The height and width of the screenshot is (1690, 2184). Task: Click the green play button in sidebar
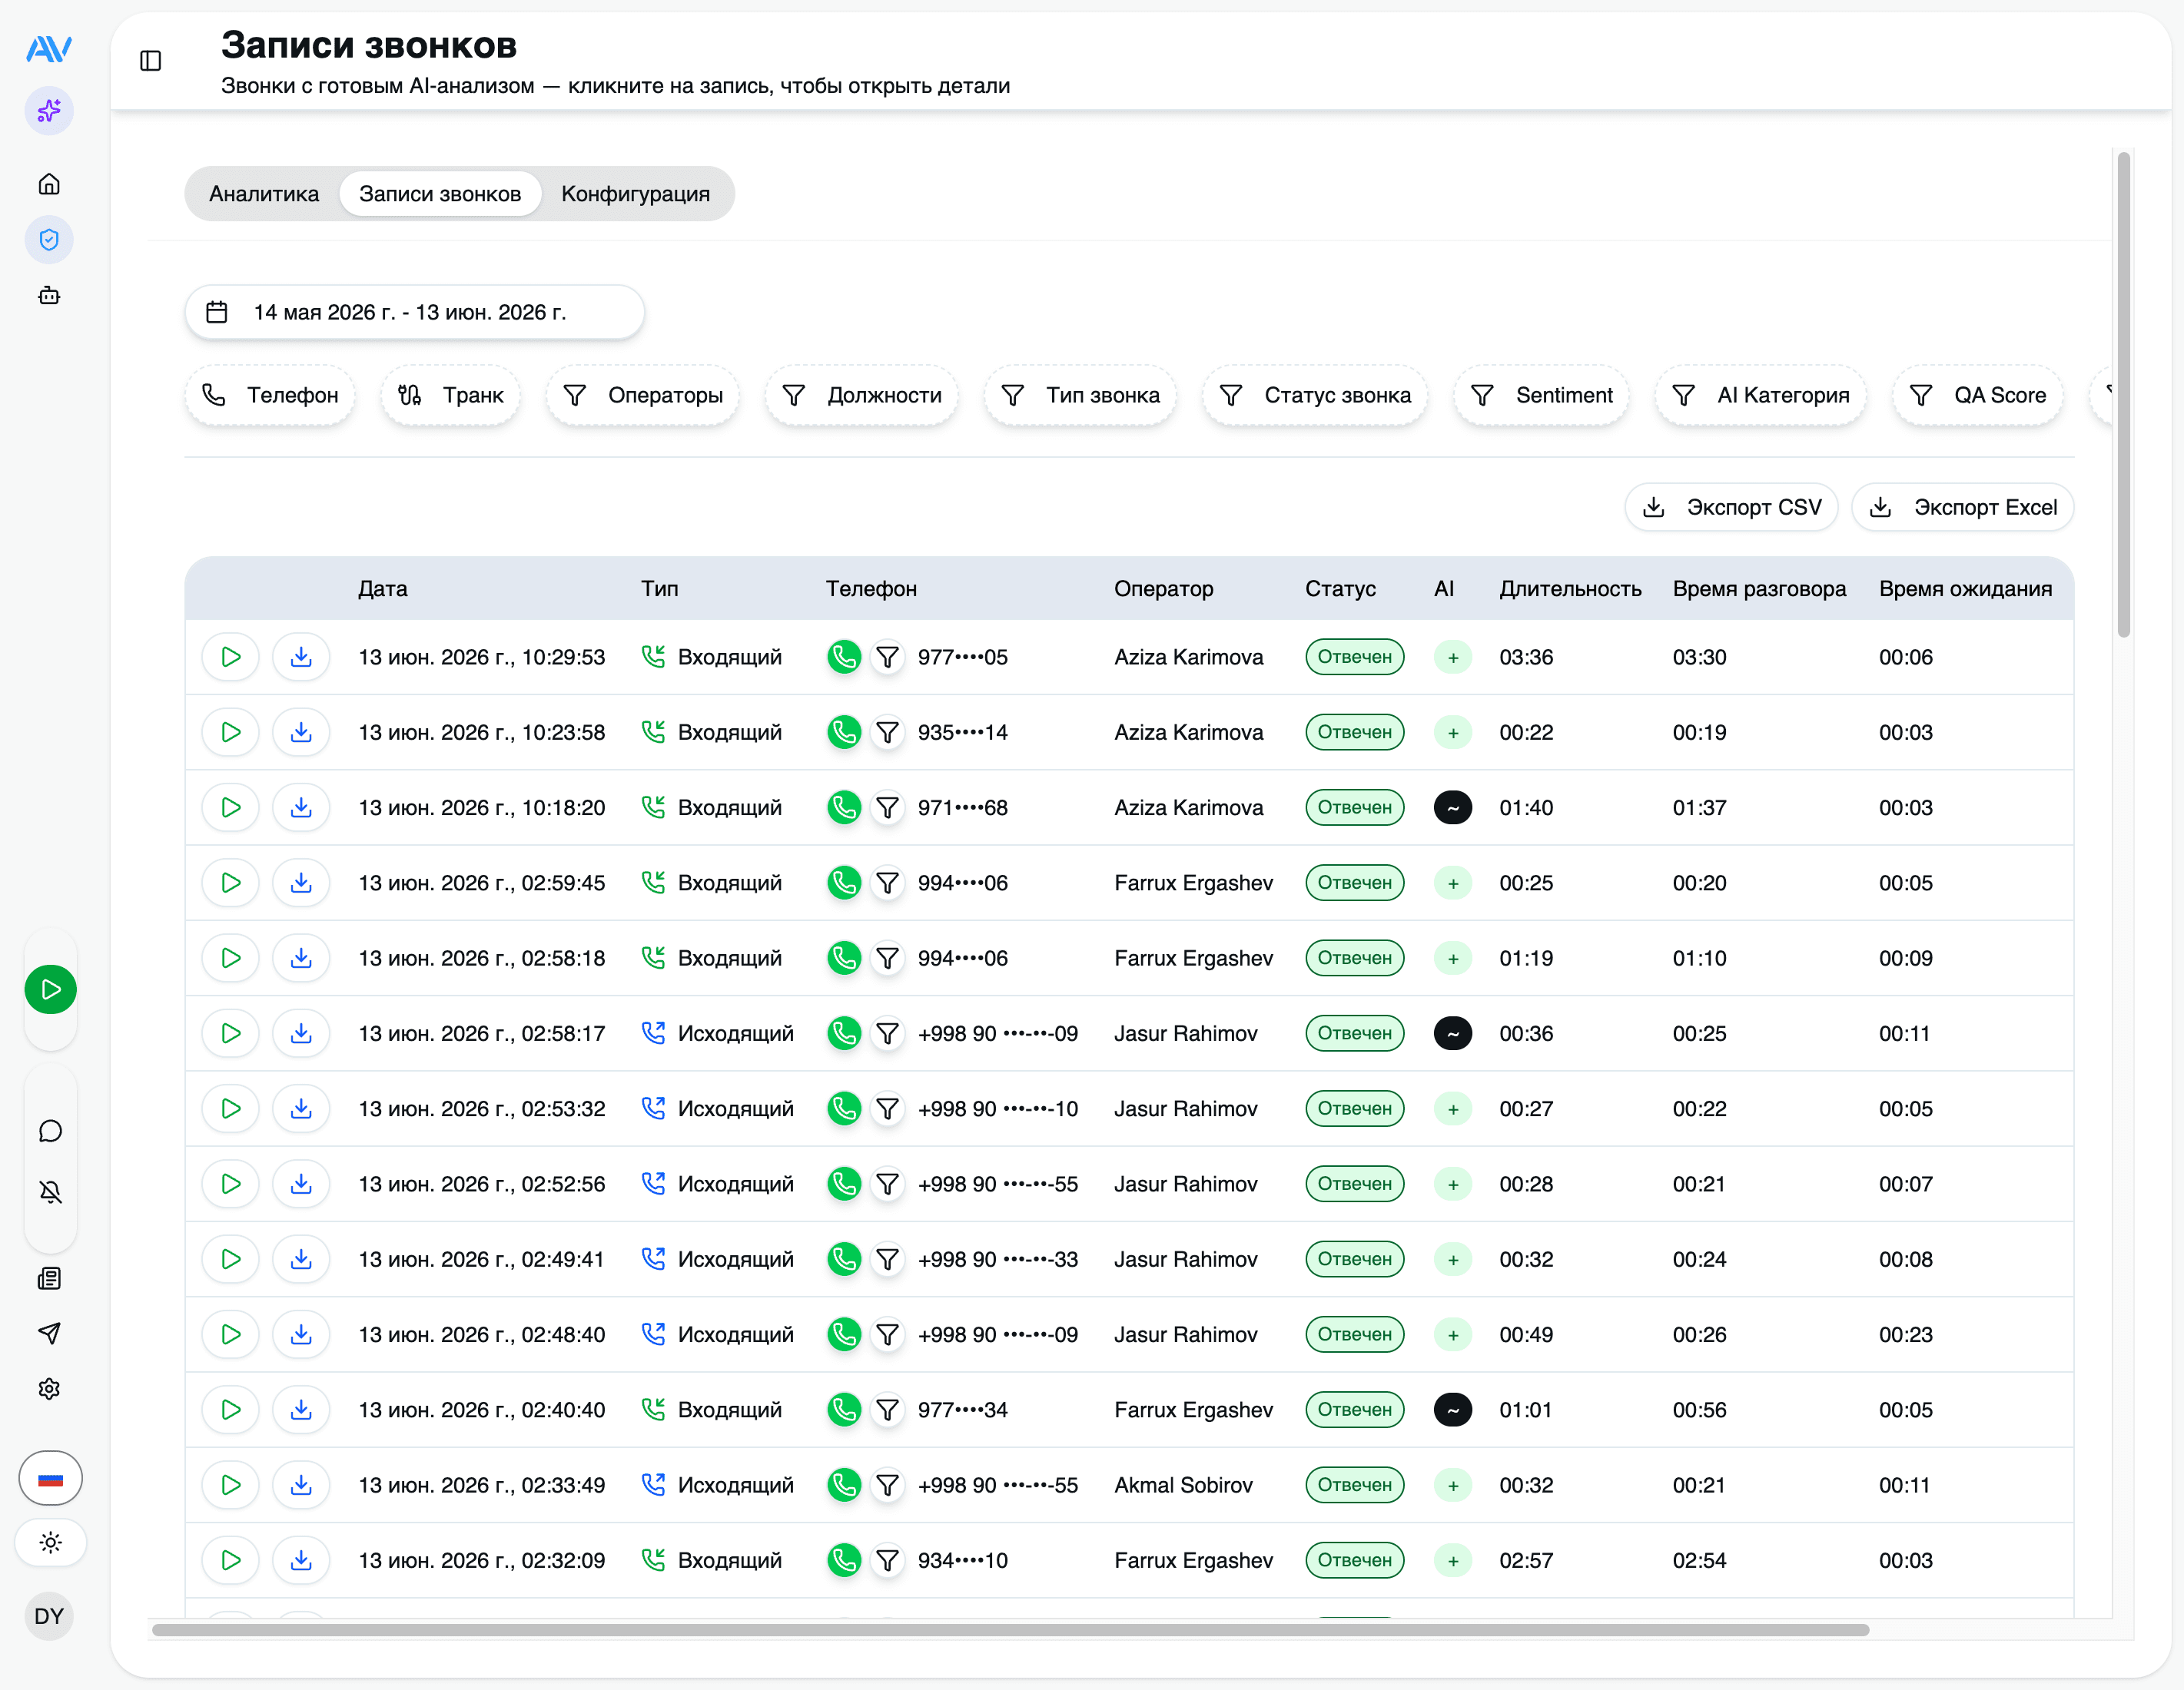pos(50,989)
